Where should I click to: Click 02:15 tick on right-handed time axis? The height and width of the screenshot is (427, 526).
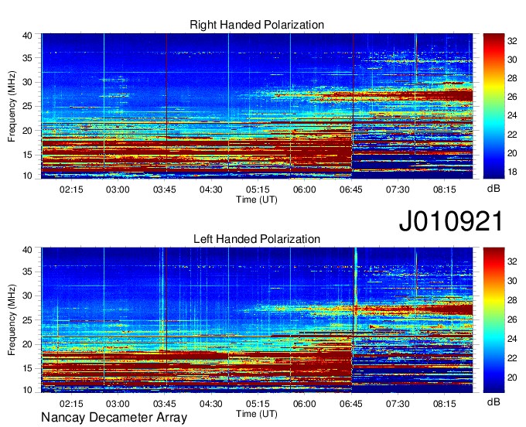(x=71, y=190)
